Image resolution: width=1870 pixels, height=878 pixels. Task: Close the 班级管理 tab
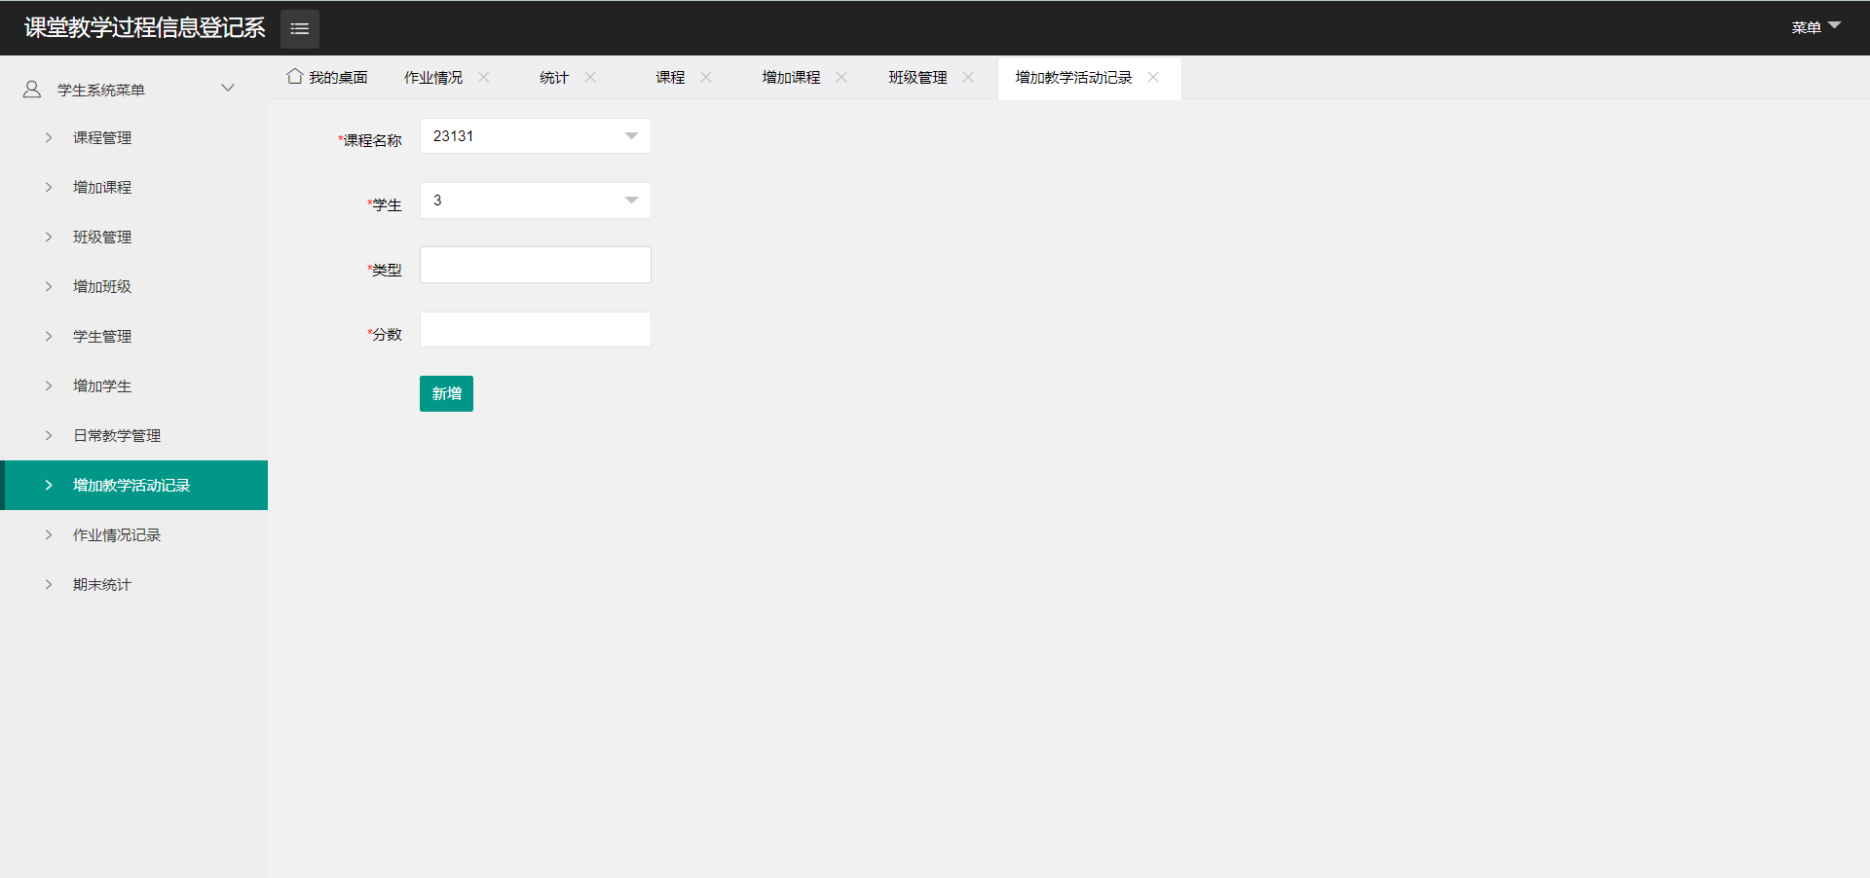pos(968,77)
